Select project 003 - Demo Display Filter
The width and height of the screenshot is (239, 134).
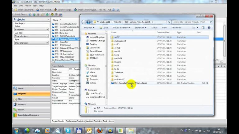click(x=66, y=24)
